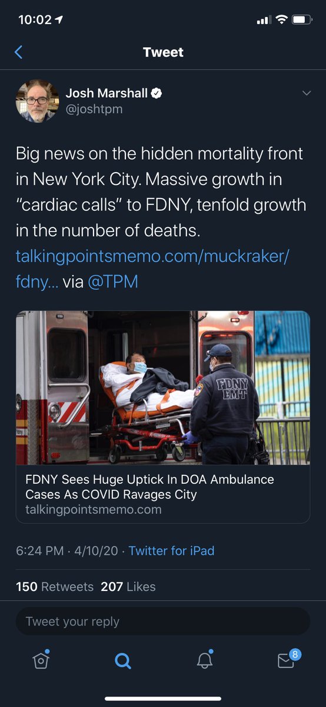This screenshot has width=326, height=707.
Task: Open the Search tab magnifier icon
Action: tap(122, 661)
